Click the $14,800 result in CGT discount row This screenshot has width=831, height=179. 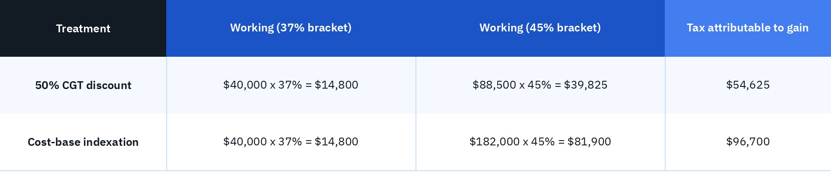click(336, 85)
